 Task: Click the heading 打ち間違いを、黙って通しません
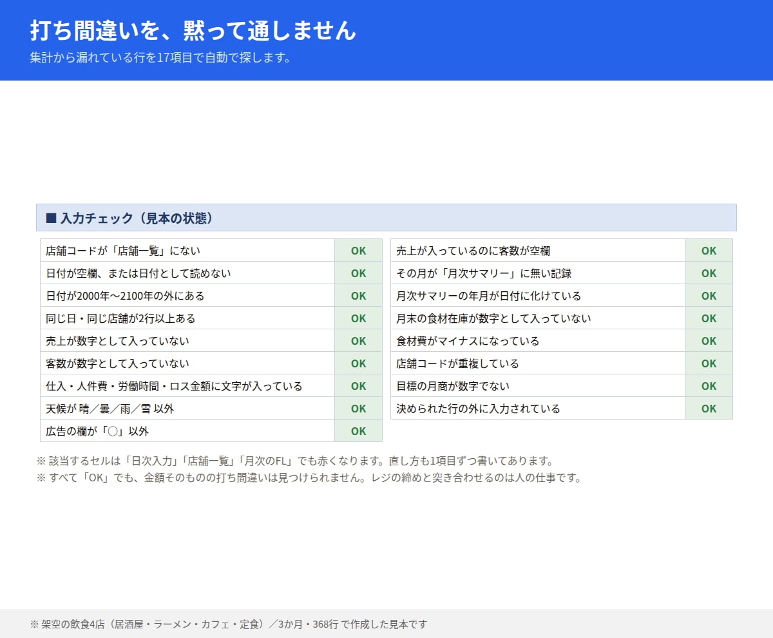coord(193,30)
